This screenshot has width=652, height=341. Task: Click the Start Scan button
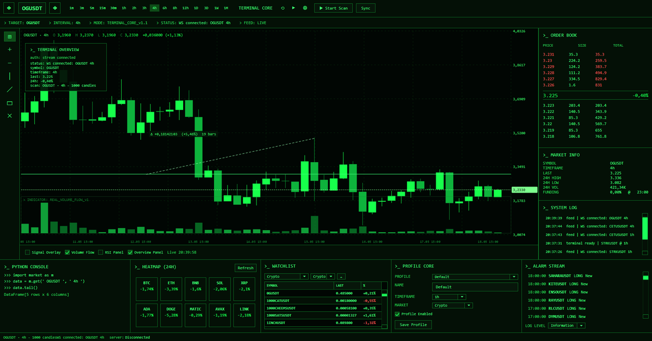tap(334, 8)
